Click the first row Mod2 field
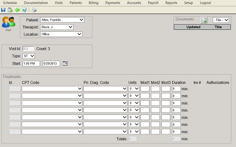The width and height of the screenshot is (236, 147). 155,89
